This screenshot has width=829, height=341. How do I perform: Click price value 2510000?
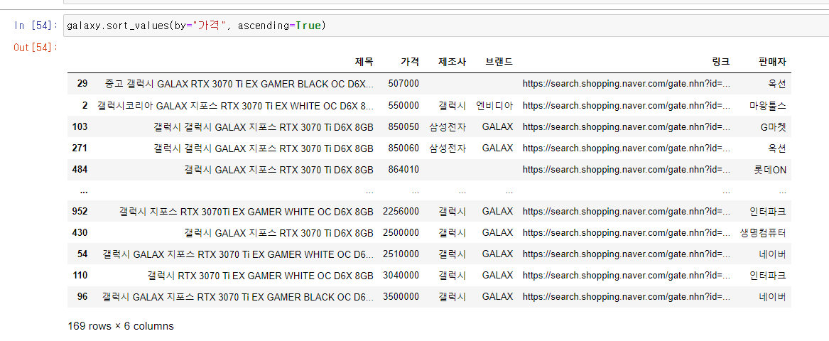[x=401, y=254]
